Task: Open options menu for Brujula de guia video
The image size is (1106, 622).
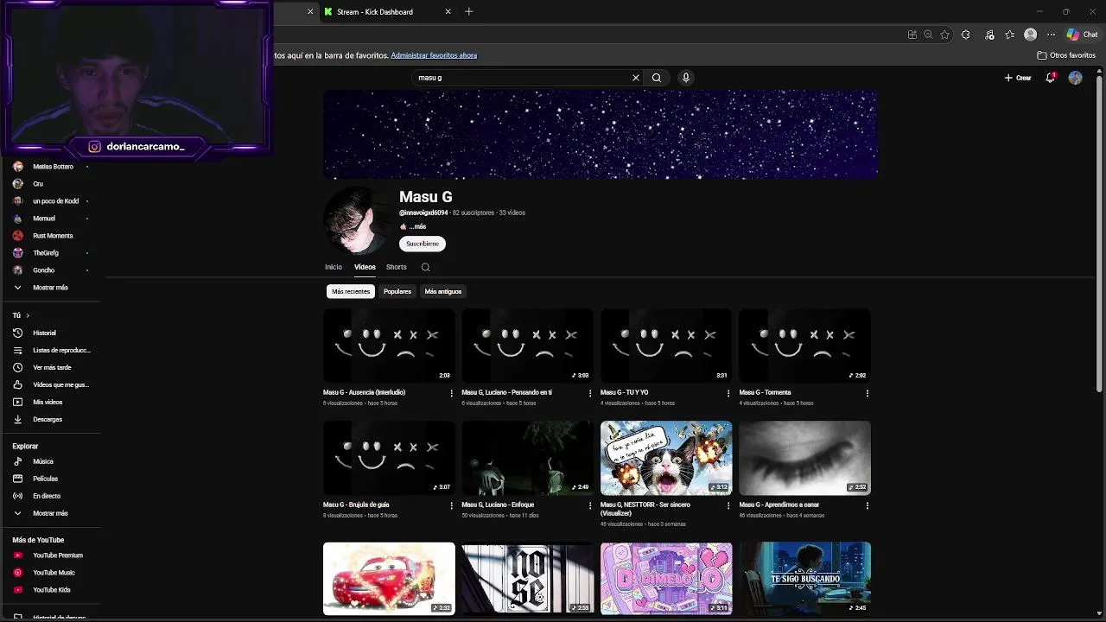Action: click(x=451, y=505)
